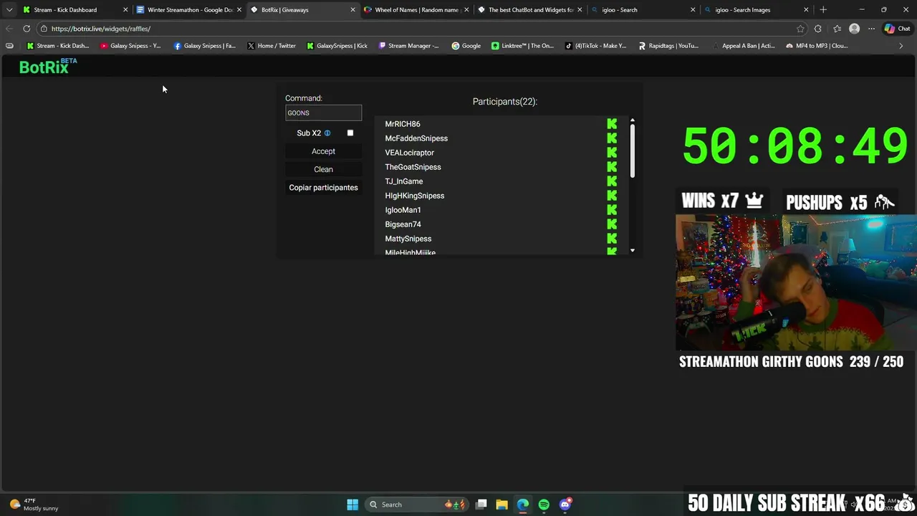Click the Edge icon in the taskbar
This screenshot has width=917, height=516.
tap(523, 505)
